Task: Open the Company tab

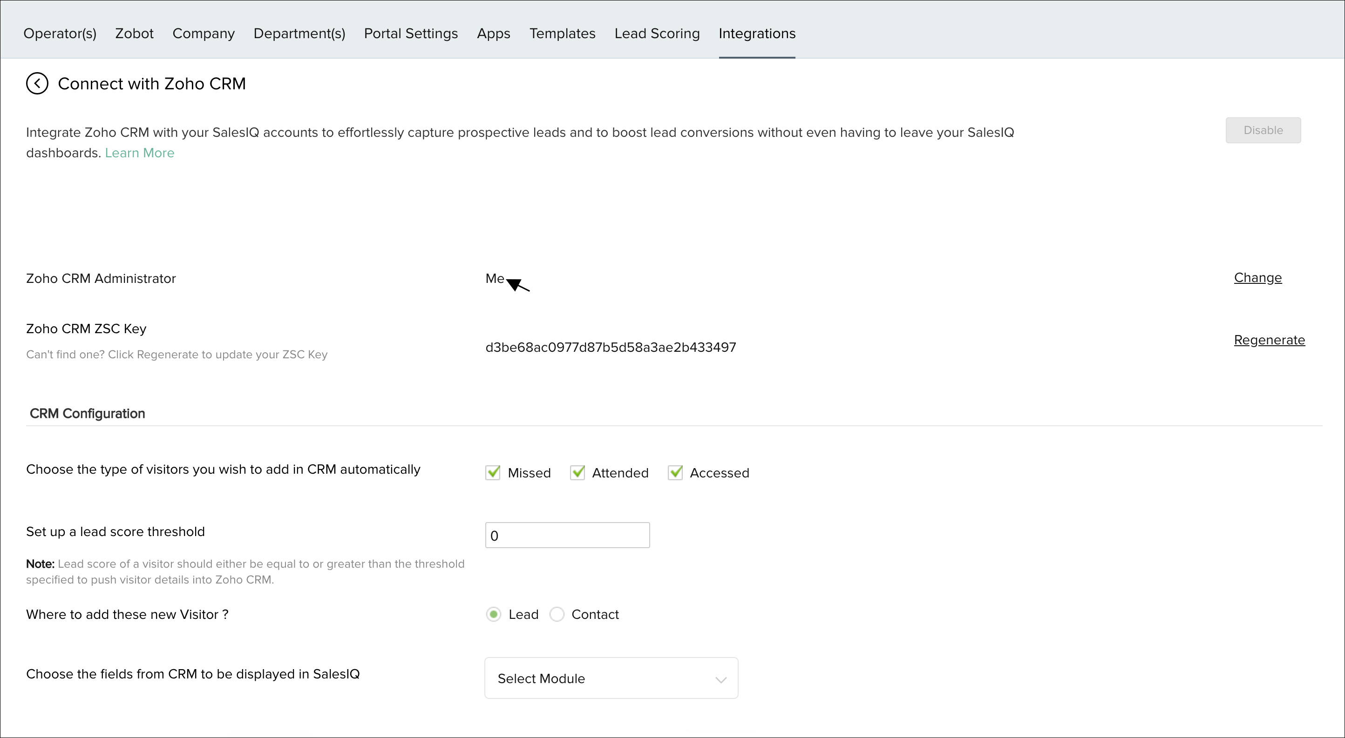Action: click(204, 34)
